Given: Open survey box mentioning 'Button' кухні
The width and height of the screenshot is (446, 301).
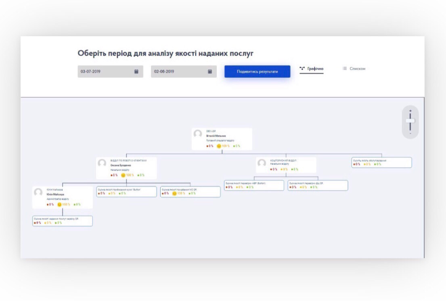Looking at the screenshot, I should [x=127, y=192].
